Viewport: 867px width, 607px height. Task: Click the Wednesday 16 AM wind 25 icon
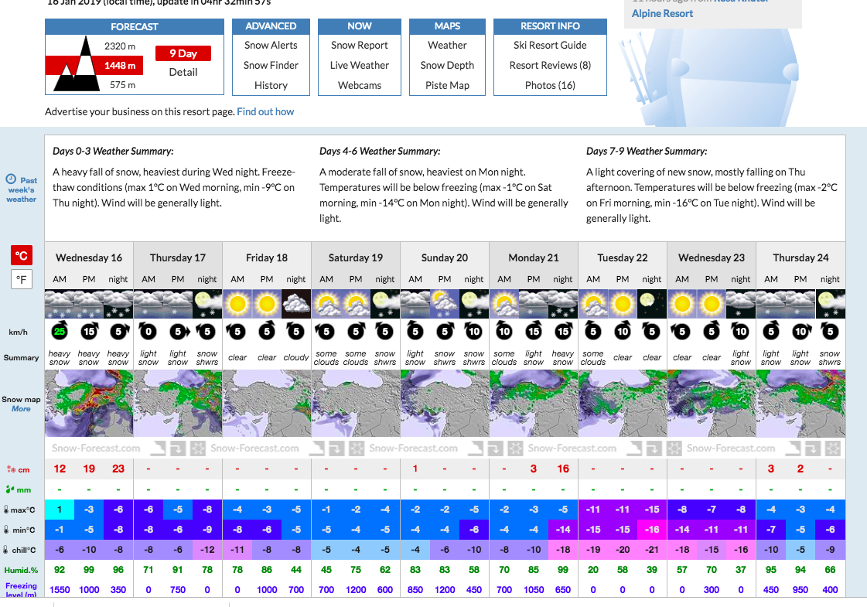(x=59, y=332)
